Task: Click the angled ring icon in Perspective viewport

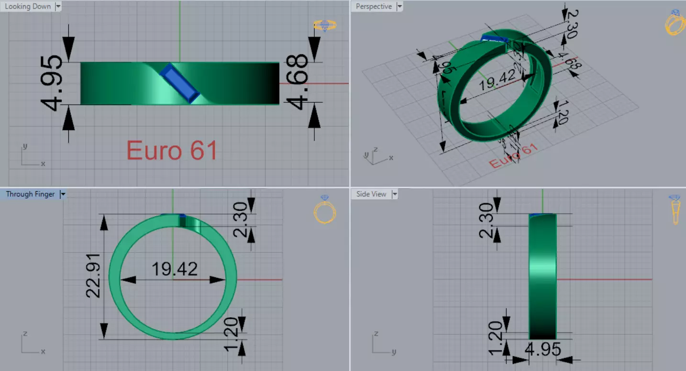Action: click(675, 22)
